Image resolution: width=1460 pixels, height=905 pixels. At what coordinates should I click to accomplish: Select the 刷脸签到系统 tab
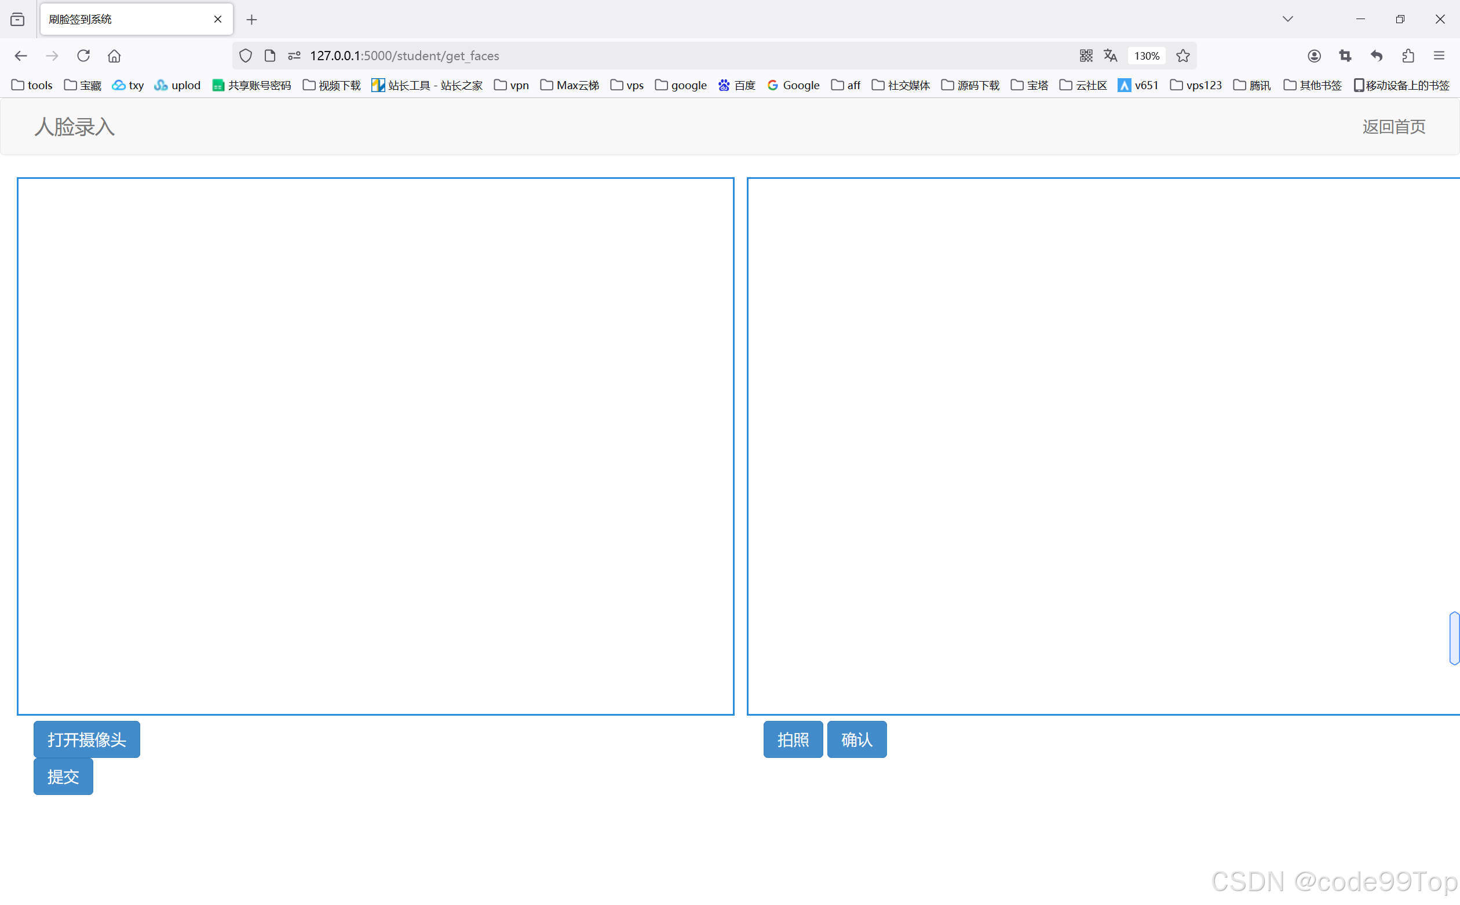tap(137, 19)
